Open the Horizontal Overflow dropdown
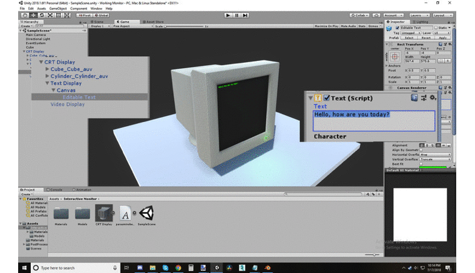 [x=435, y=155]
